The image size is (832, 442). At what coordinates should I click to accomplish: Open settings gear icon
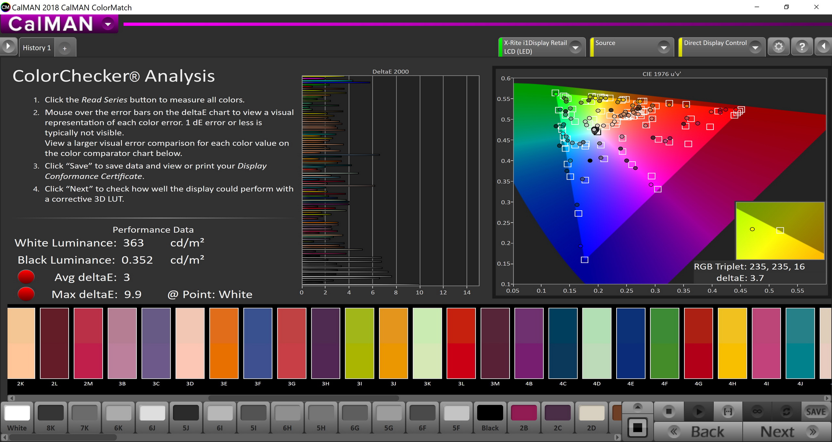click(778, 47)
